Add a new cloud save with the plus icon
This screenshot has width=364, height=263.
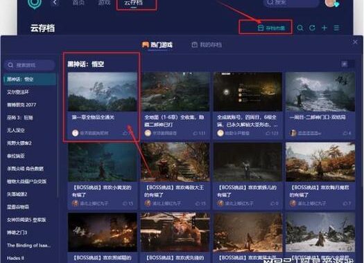coord(324,28)
